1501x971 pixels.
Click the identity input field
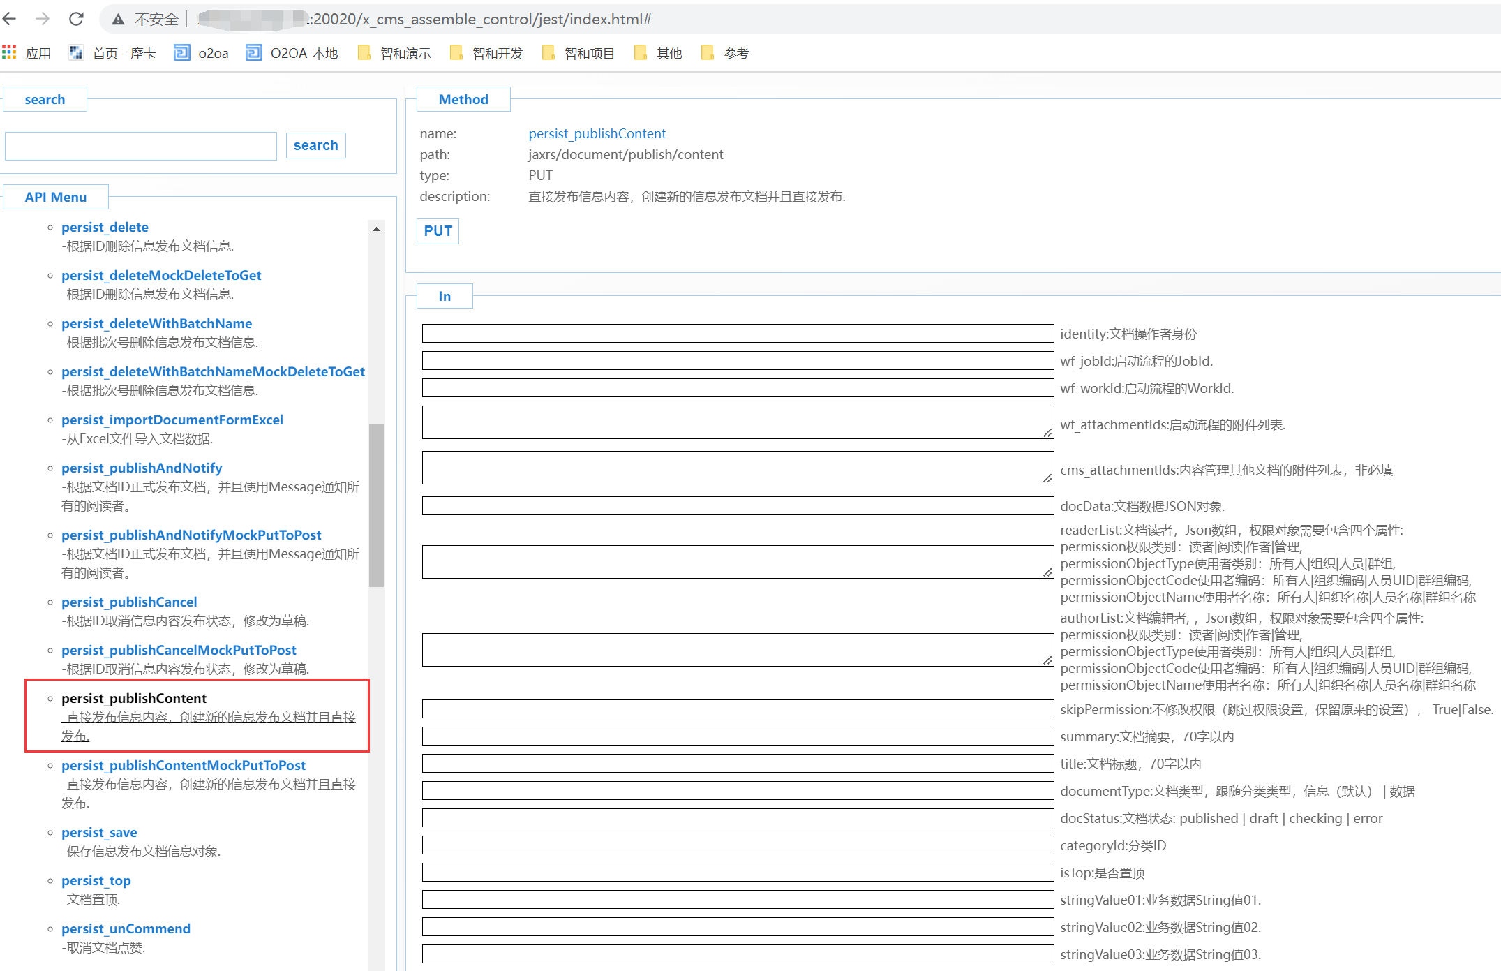[737, 334]
